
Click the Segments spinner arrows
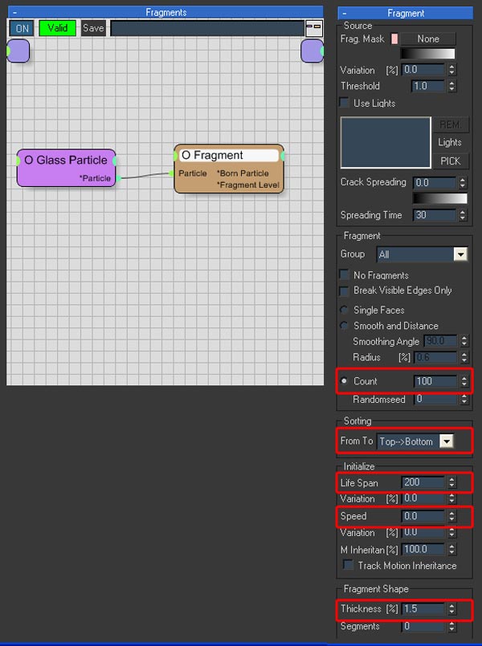[x=452, y=627]
